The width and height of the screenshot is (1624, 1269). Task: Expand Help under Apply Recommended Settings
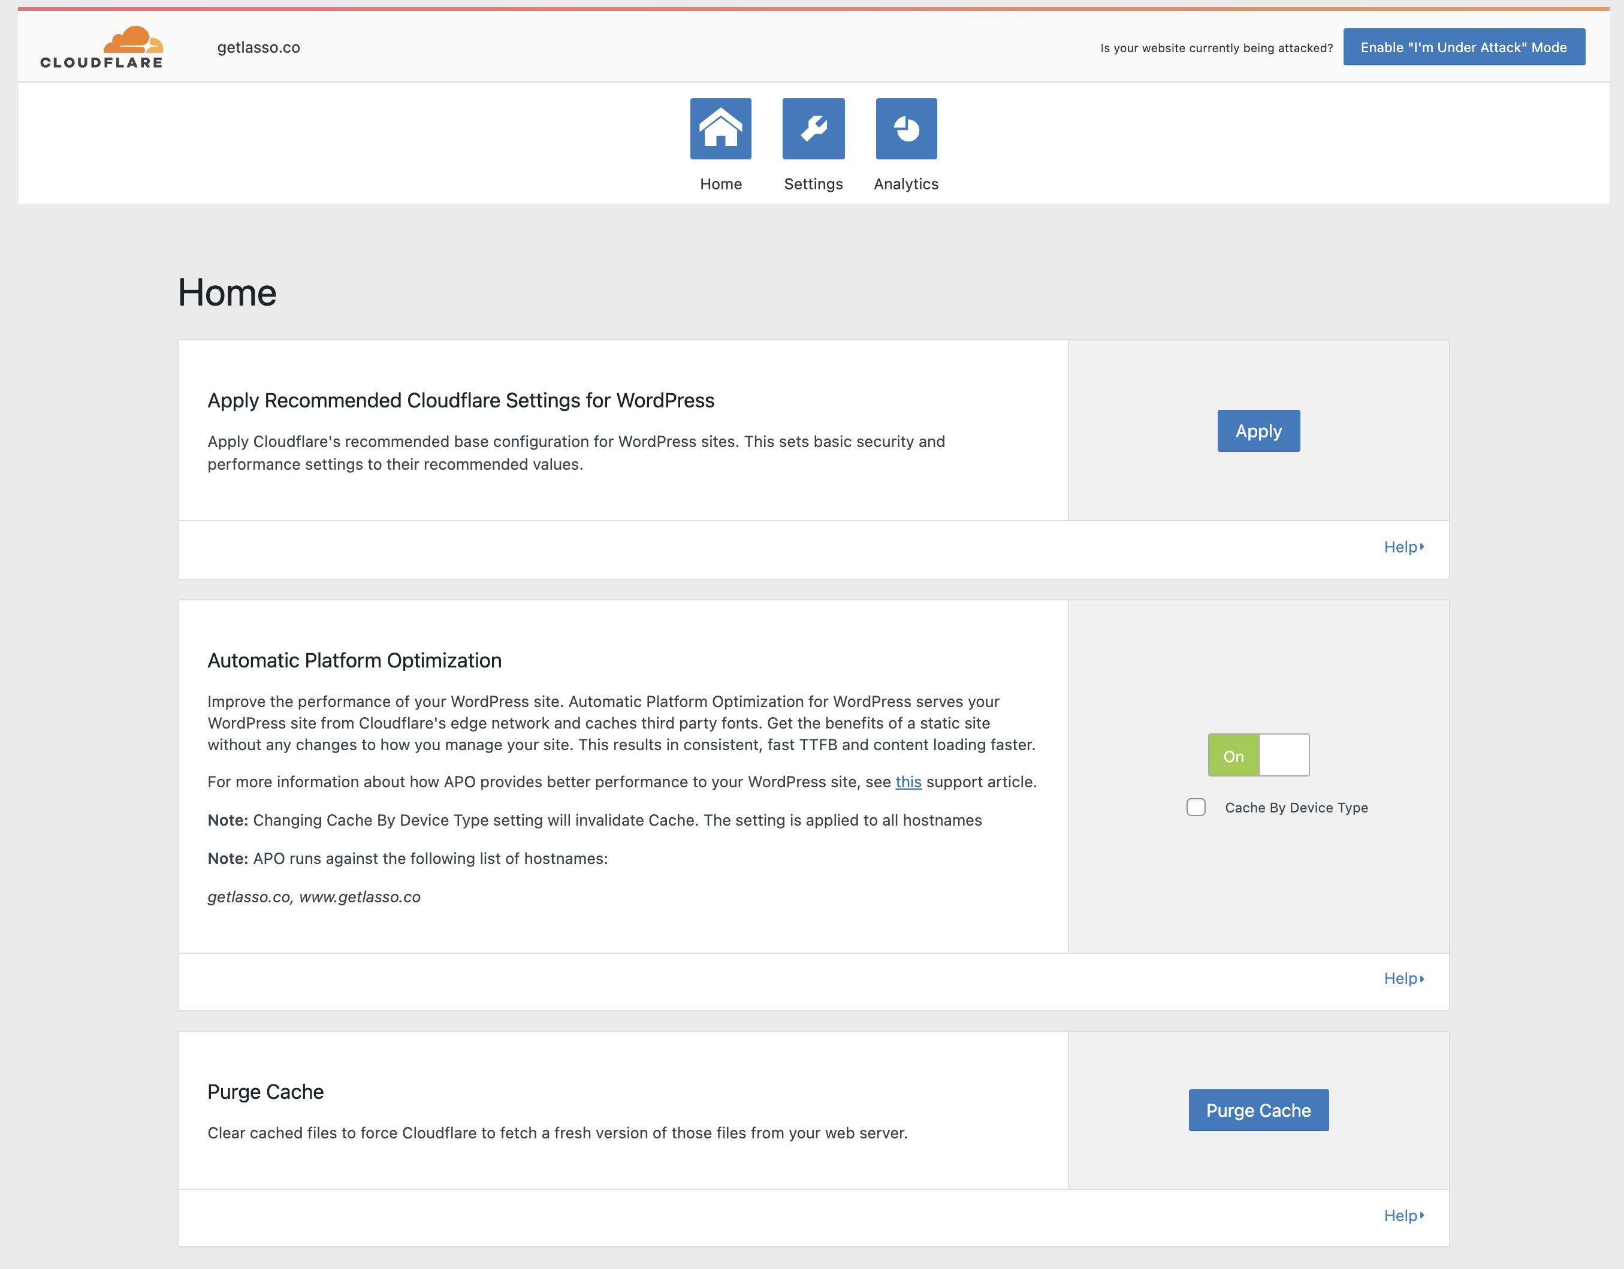pos(1404,547)
